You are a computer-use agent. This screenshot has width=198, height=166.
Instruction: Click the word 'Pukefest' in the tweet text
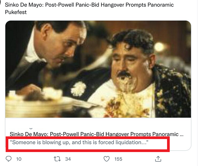(x=16, y=12)
